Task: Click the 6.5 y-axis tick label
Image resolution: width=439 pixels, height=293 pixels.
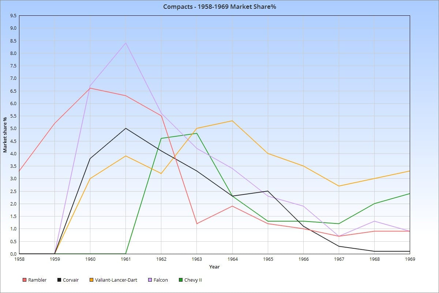Action: pos(13,91)
